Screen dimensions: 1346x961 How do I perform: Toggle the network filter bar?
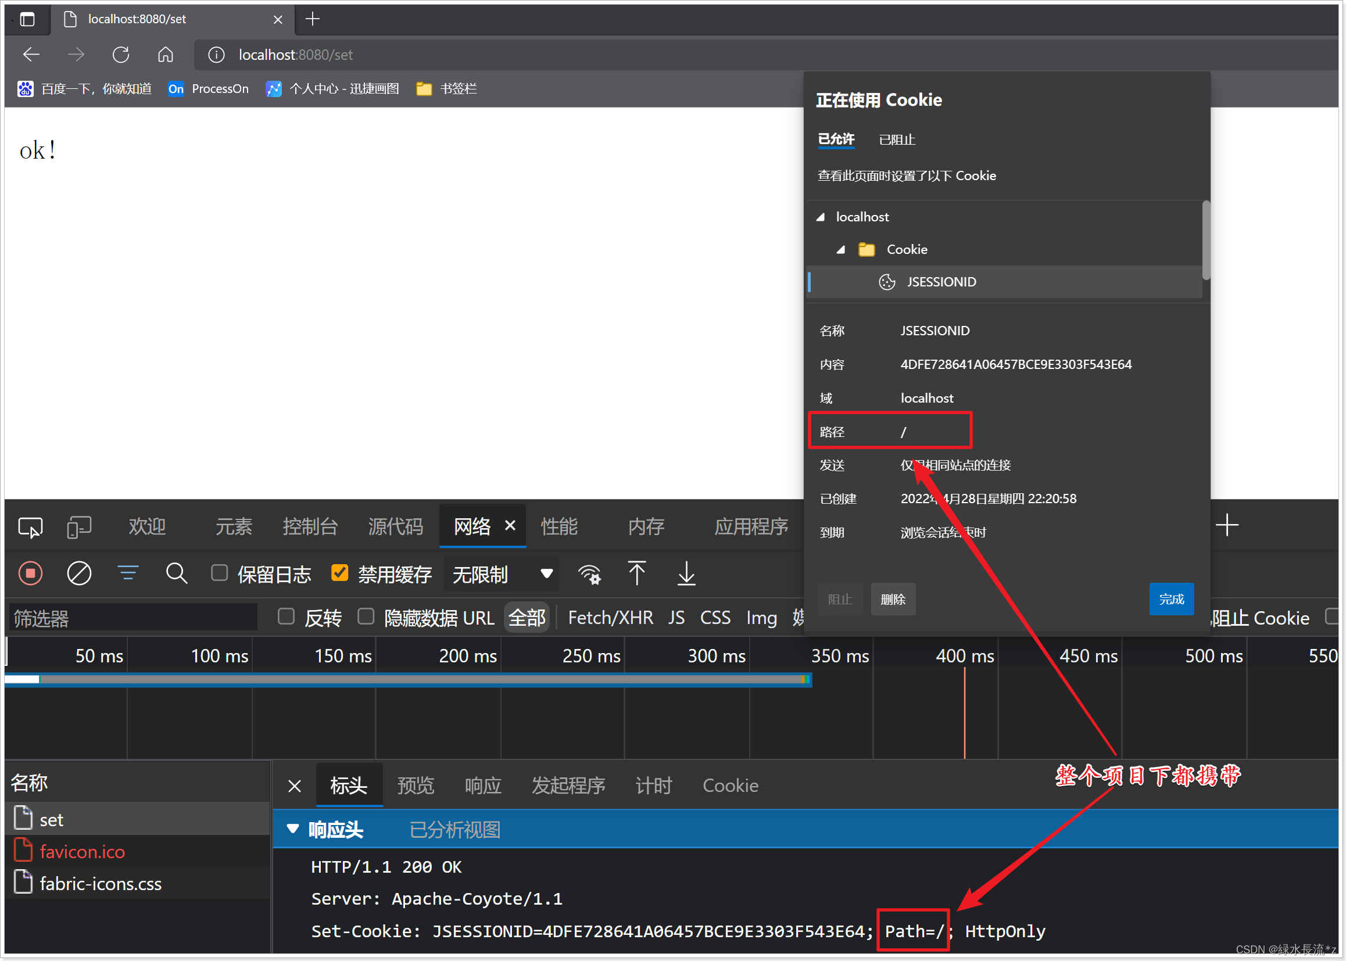pyautogui.click(x=128, y=573)
